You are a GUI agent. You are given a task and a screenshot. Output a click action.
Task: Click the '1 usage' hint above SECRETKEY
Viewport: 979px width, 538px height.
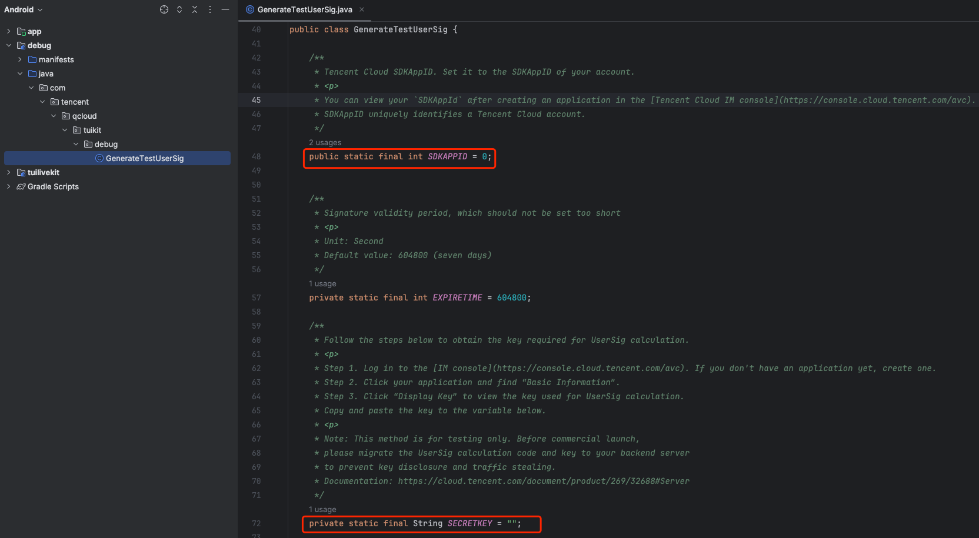coord(322,509)
